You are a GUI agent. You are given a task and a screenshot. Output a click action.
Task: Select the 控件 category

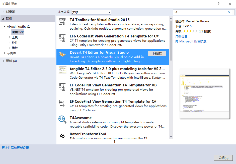tap(15, 42)
